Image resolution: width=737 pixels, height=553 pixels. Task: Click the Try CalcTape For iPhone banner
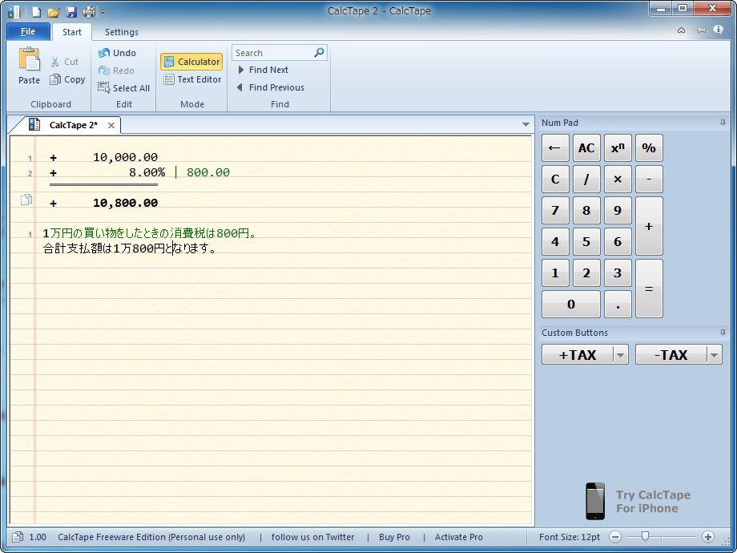[x=638, y=501]
